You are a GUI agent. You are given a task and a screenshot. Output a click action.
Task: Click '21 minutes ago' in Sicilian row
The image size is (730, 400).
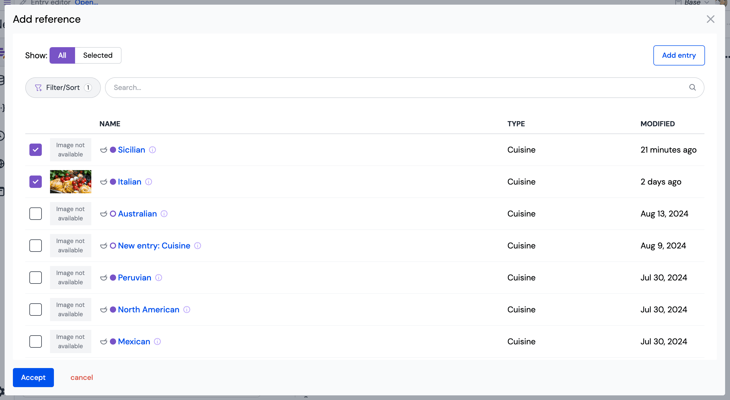(x=669, y=150)
